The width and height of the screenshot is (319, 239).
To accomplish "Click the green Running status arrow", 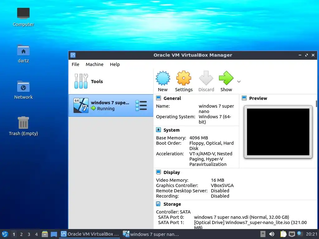I will (x=93, y=108).
